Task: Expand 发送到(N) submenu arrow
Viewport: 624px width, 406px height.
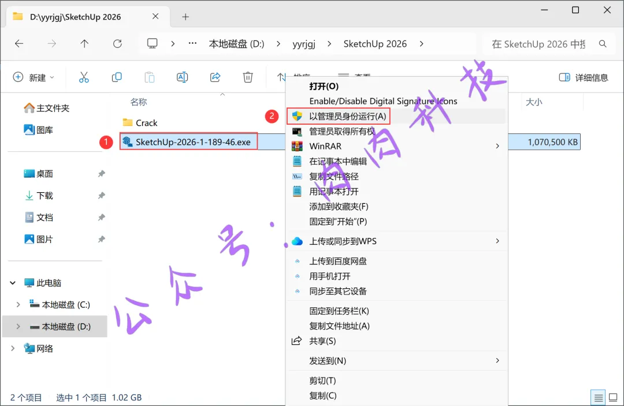Action: pos(497,361)
